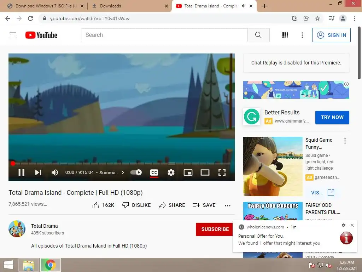Open Fairly Odd Parents video thumbnail
Screen dimensions: 362x272
pyautogui.click(x=273, y=211)
